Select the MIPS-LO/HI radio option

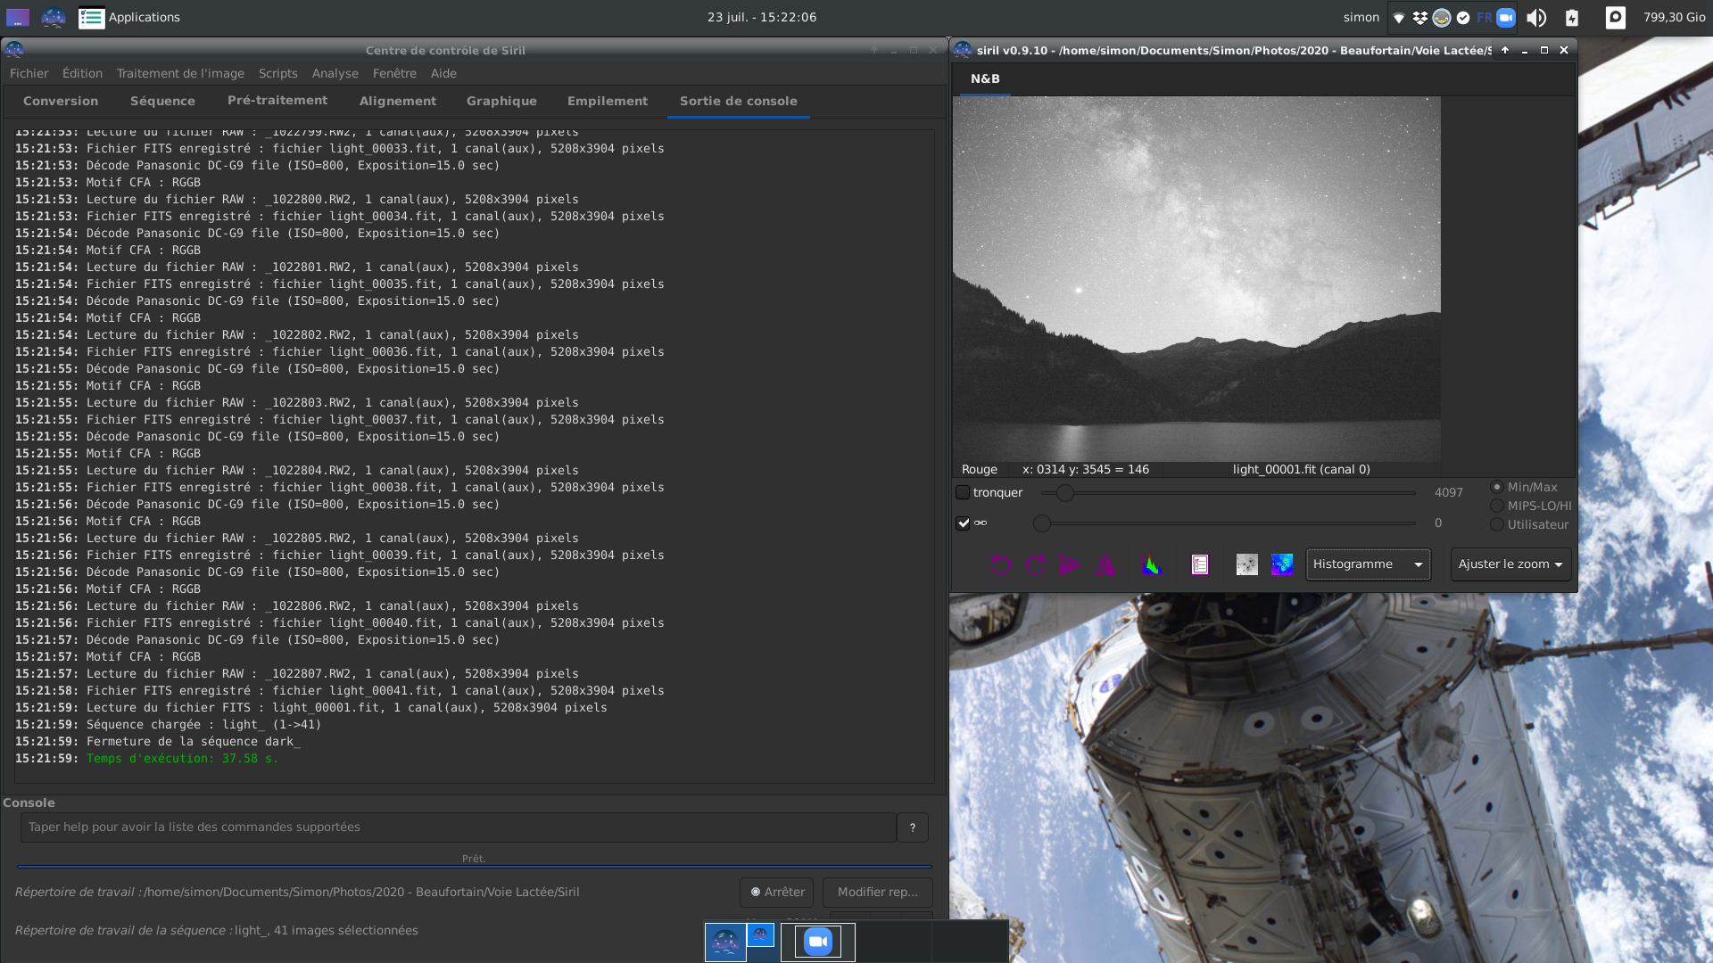pos(1497,506)
